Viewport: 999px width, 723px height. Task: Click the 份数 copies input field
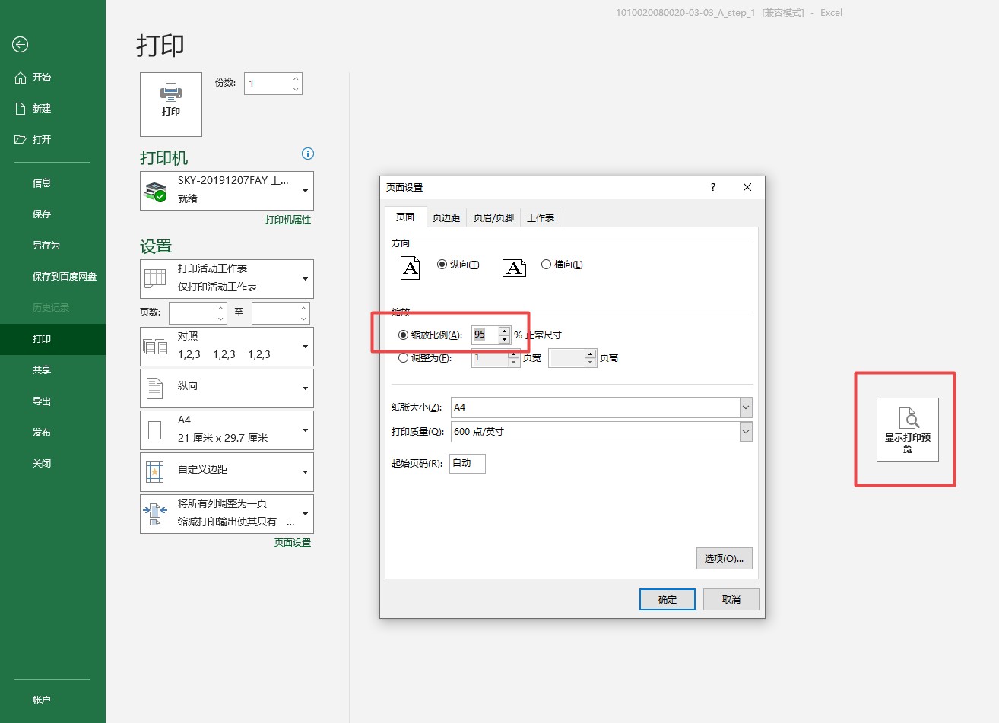[267, 84]
